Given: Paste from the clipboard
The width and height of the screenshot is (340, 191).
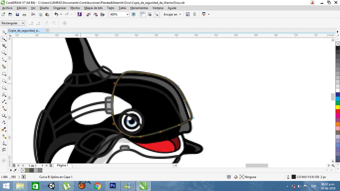Looking at the screenshot, I should pos(47,14).
